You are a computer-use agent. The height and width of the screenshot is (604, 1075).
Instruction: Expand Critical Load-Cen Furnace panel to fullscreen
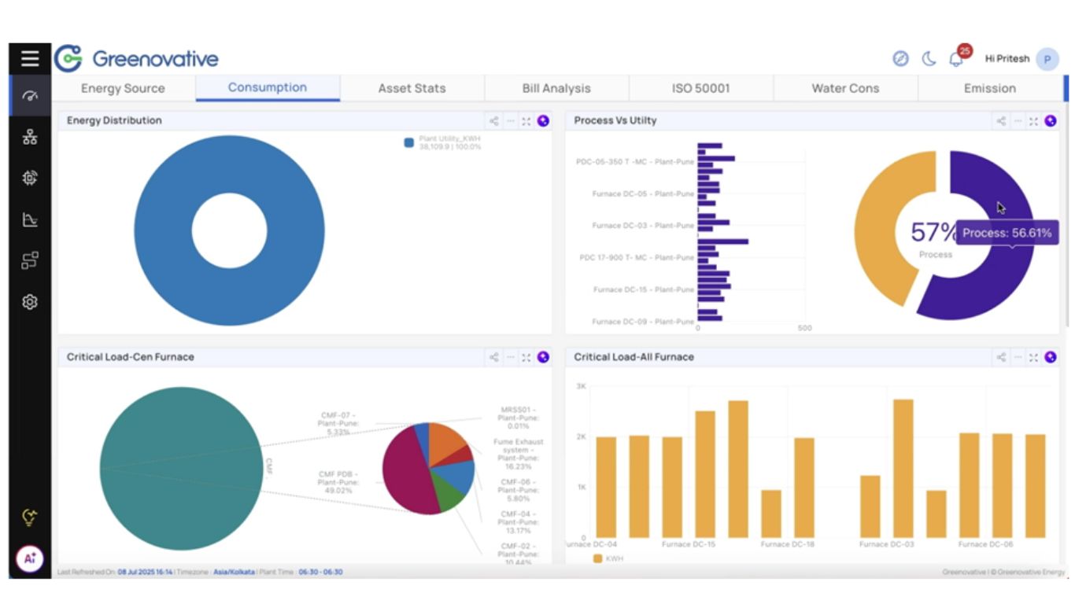pyautogui.click(x=526, y=357)
